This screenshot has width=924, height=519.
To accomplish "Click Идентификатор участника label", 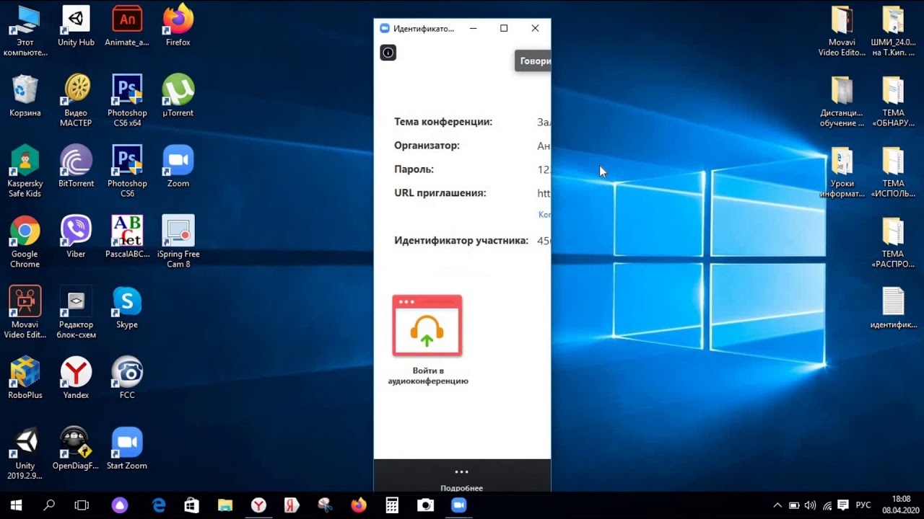I will click(x=461, y=241).
